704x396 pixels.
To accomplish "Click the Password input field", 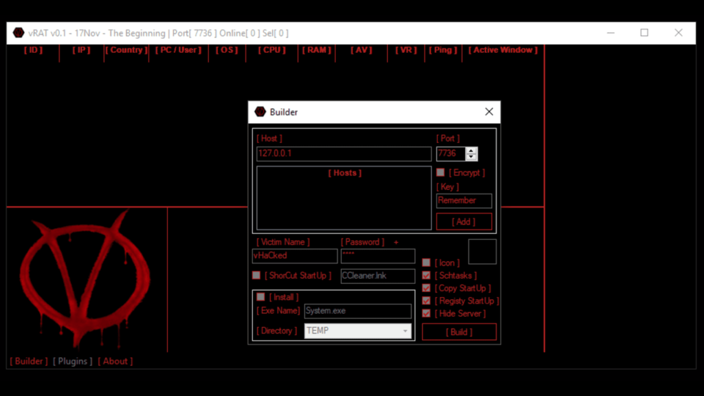I will [x=377, y=256].
